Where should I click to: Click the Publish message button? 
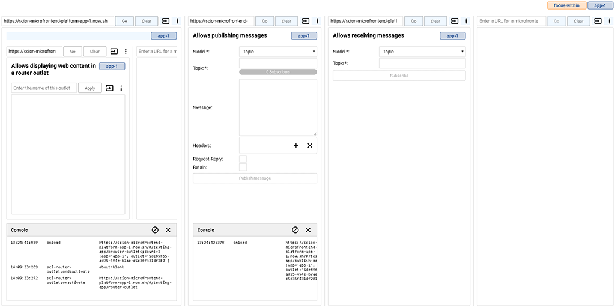pyautogui.click(x=255, y=178)
